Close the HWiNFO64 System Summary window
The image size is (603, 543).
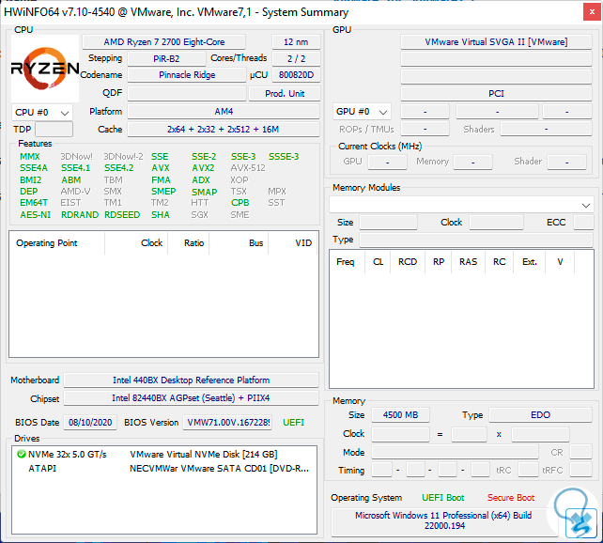pyautogui.click(x=592, y=12)
